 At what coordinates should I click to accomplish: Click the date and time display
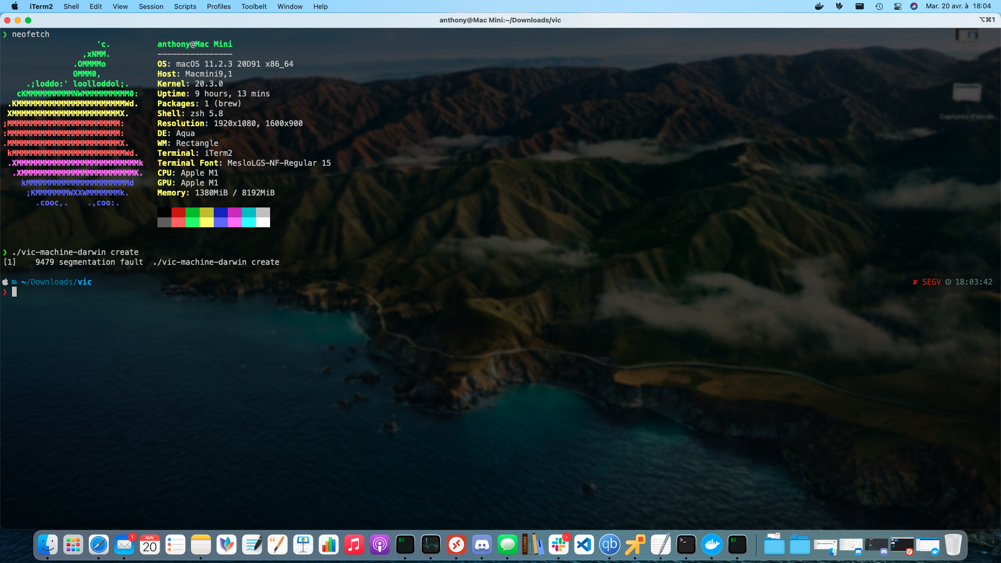pos(958,6)
